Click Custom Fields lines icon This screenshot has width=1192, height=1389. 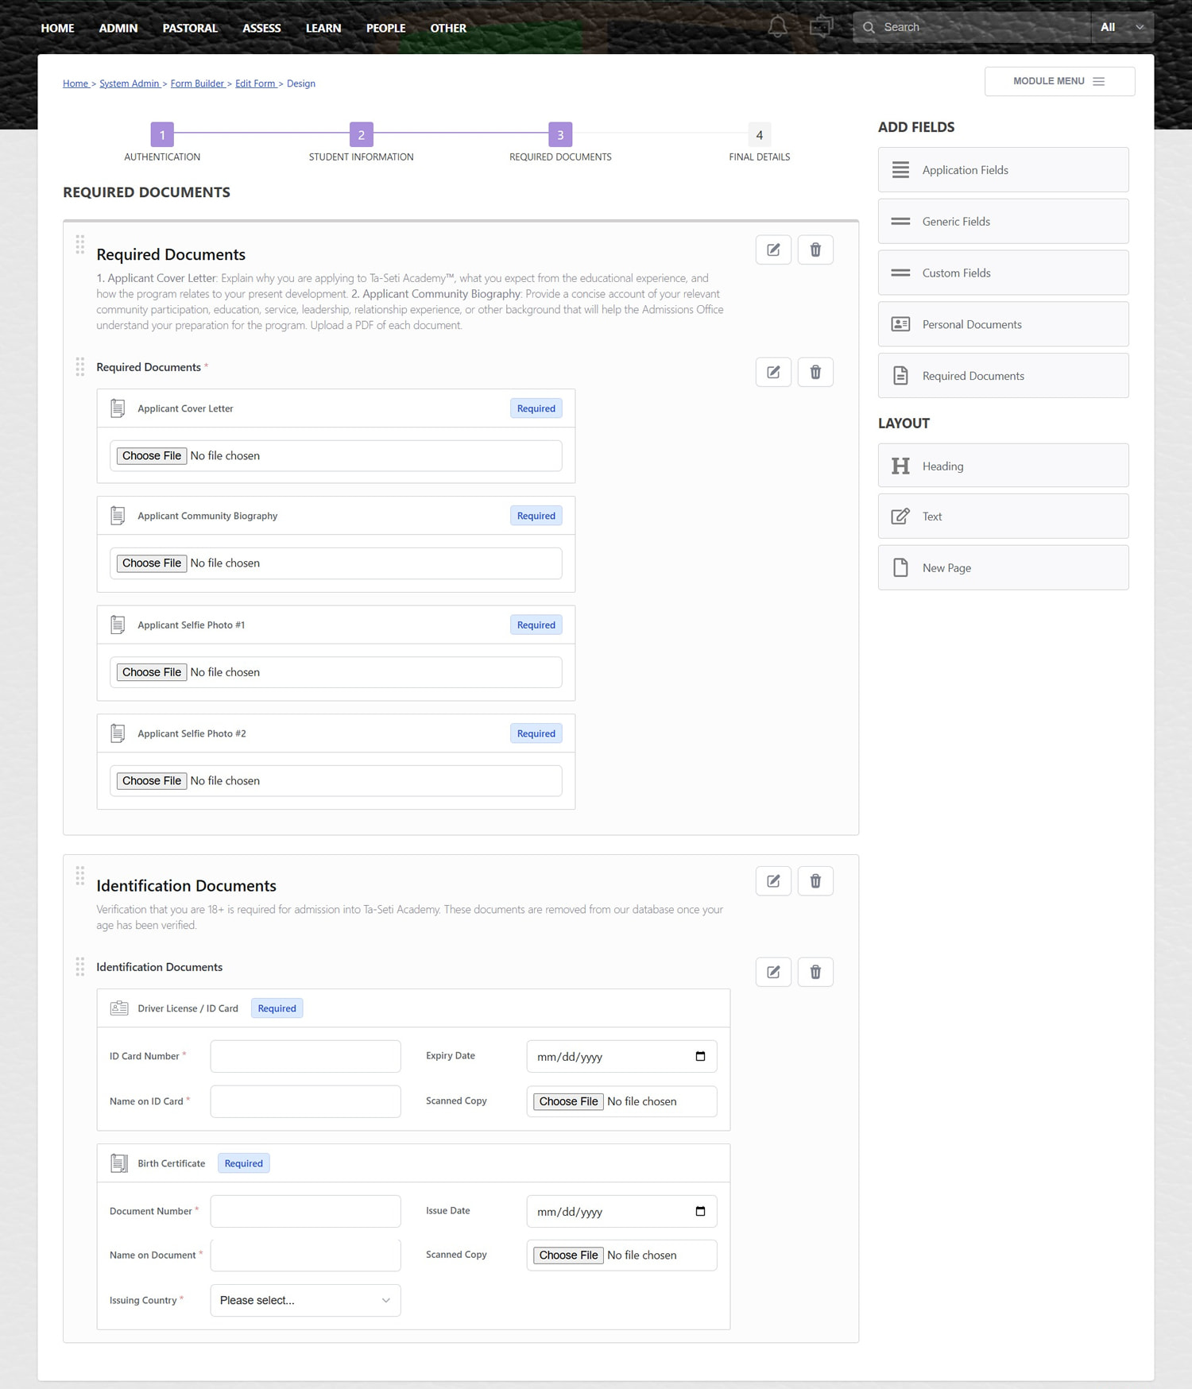pos(900,273)
